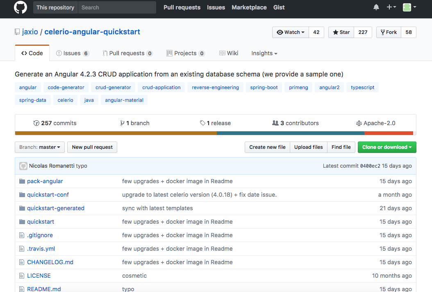Switch to the Code tab
Image resolution: width=432 pixels, height=292 pixels.
(x=32, y=53)
